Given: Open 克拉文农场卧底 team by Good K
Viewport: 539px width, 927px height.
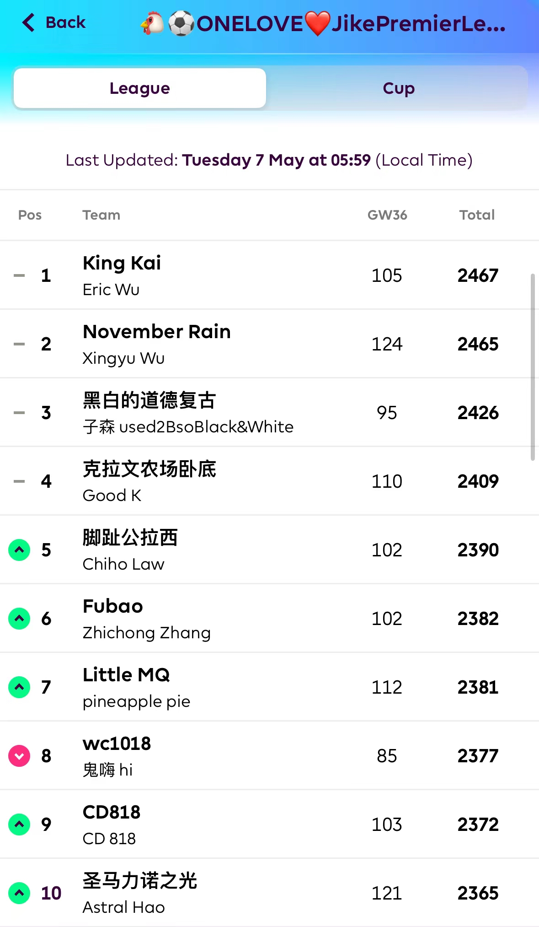Looking at the screenshot, I should pos(149,469).
